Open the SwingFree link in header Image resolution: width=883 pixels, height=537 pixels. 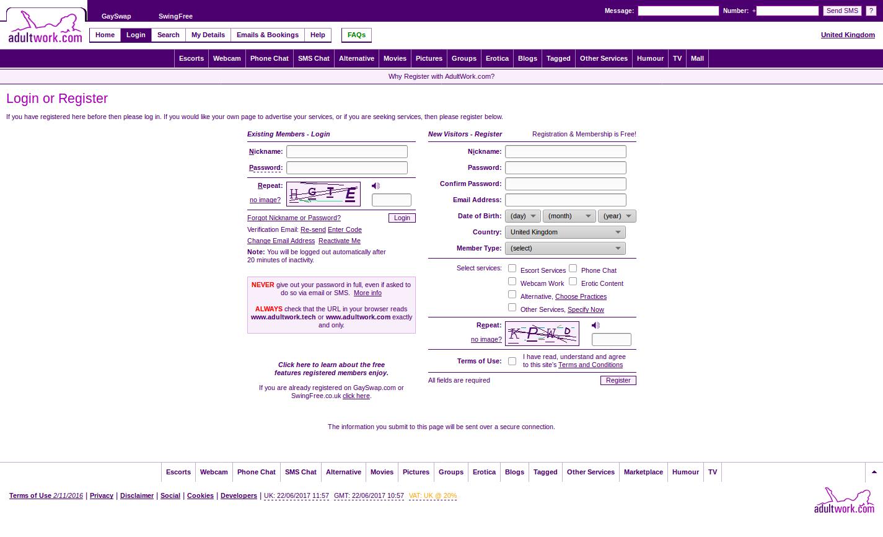coord(175,16)
